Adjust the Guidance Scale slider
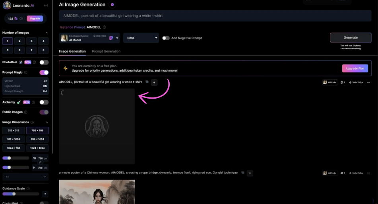 tap(14, 194)
